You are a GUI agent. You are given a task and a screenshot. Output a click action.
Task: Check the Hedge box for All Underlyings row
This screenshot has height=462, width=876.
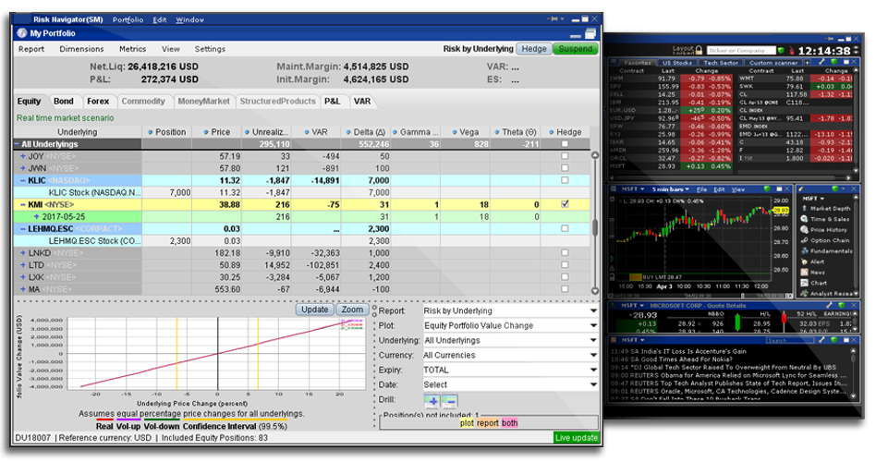pyautogui.click(x=565, y=144)
